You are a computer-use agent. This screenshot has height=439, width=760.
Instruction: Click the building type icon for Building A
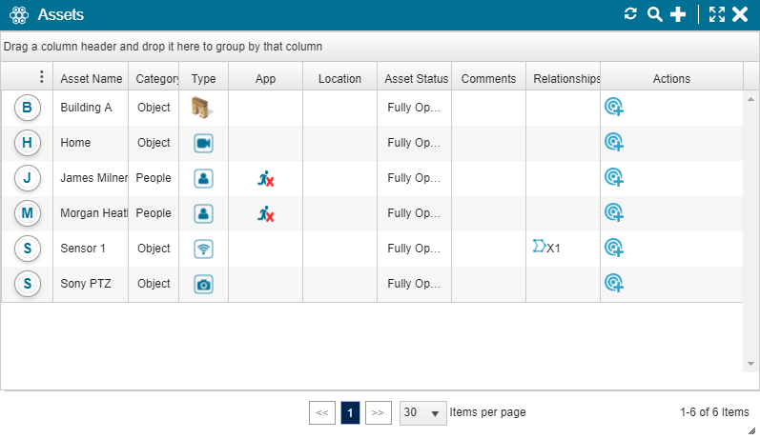202,108
